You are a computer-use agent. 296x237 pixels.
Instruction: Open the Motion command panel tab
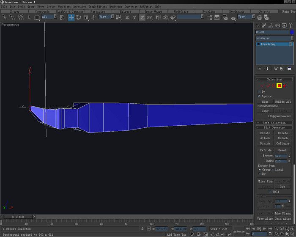277,25
